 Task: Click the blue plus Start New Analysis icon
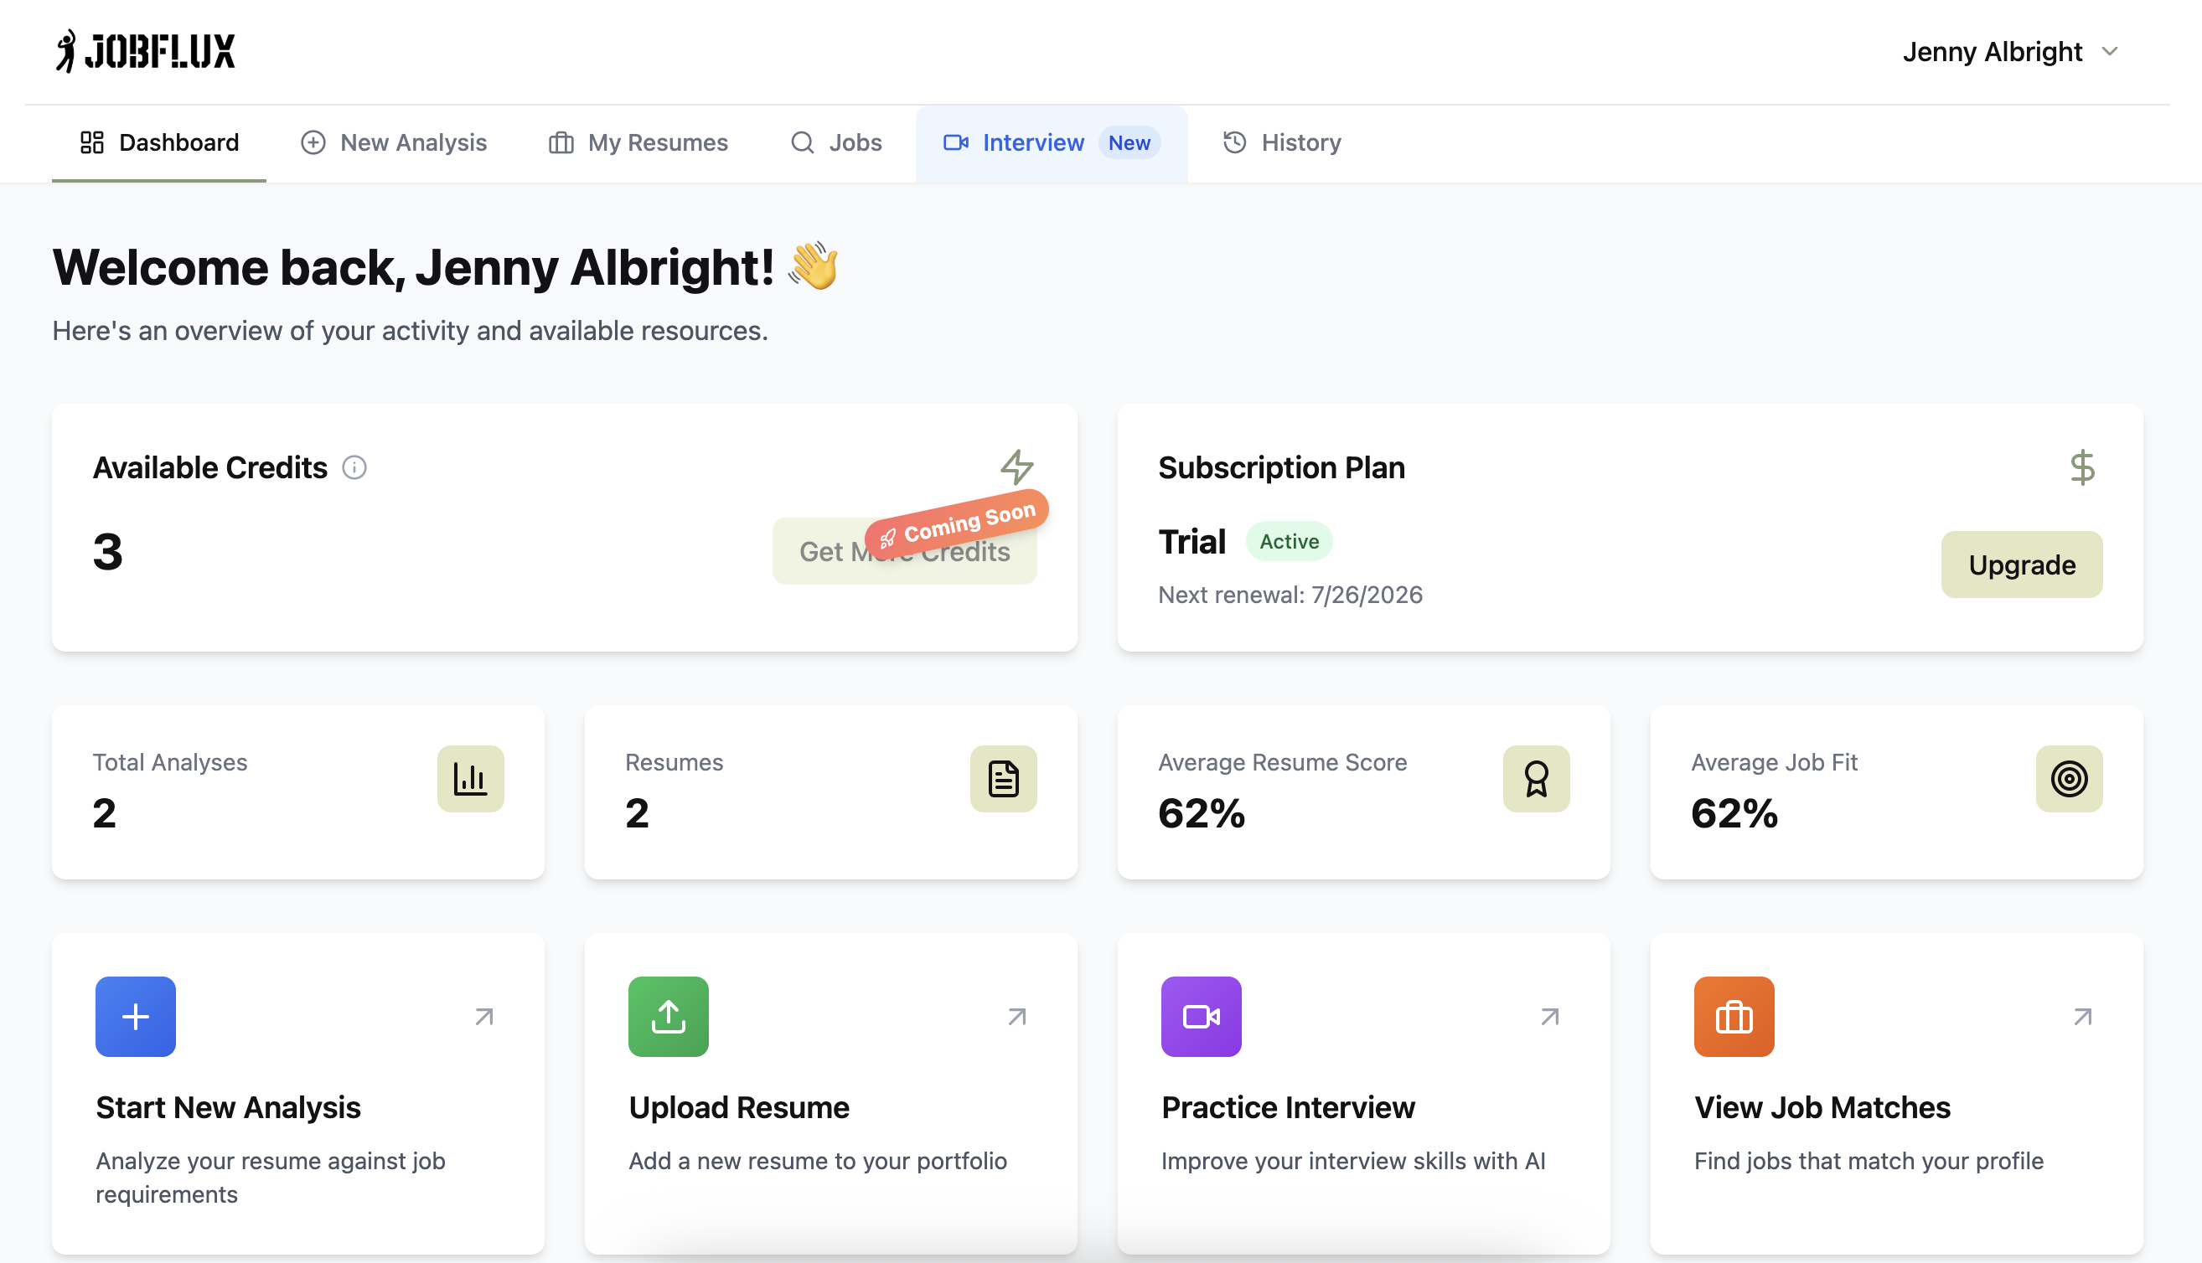tap(136, 1016)
